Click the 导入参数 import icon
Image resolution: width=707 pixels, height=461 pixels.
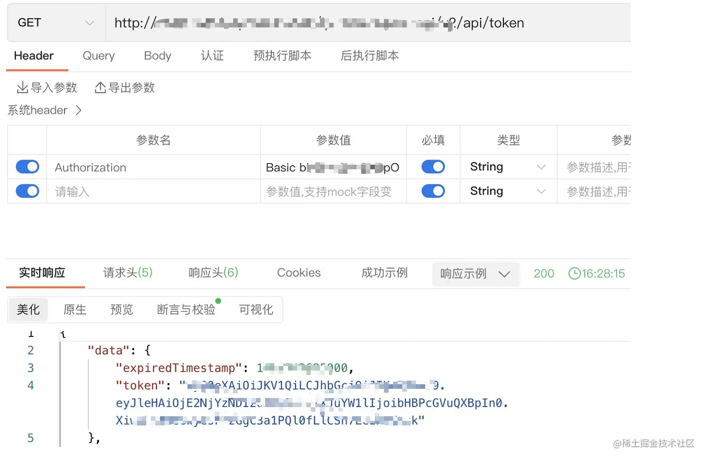point(22,87)
